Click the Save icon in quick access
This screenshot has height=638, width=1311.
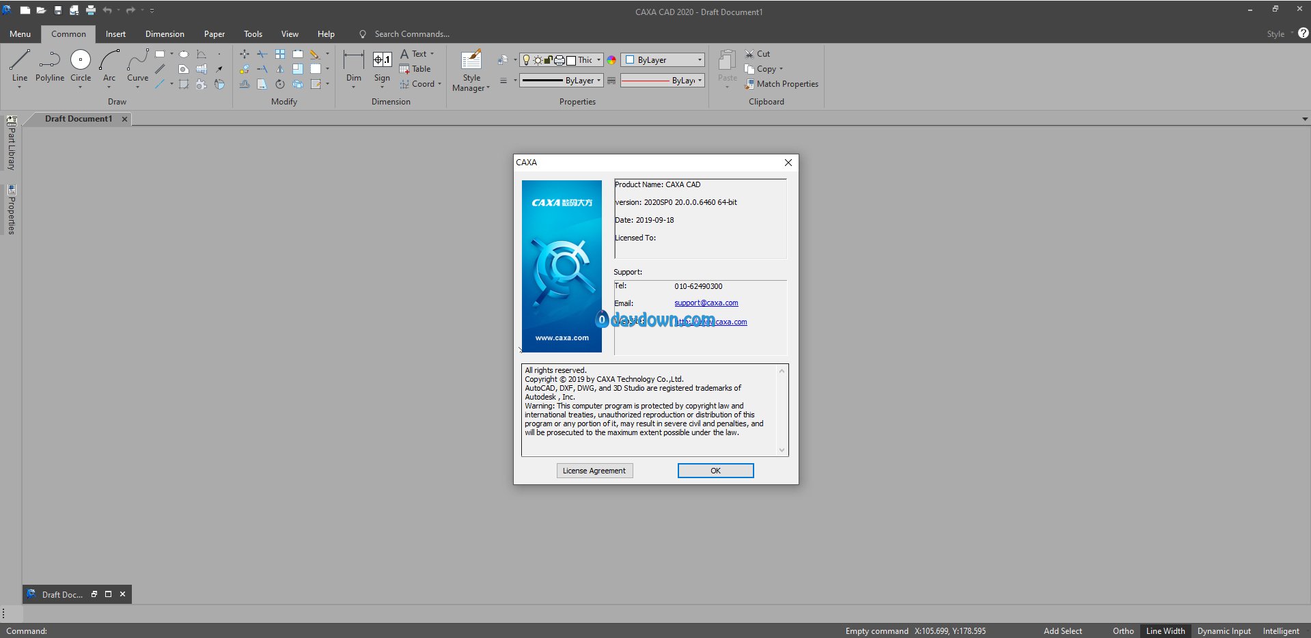pyautogui.click(x=58, y=10)
